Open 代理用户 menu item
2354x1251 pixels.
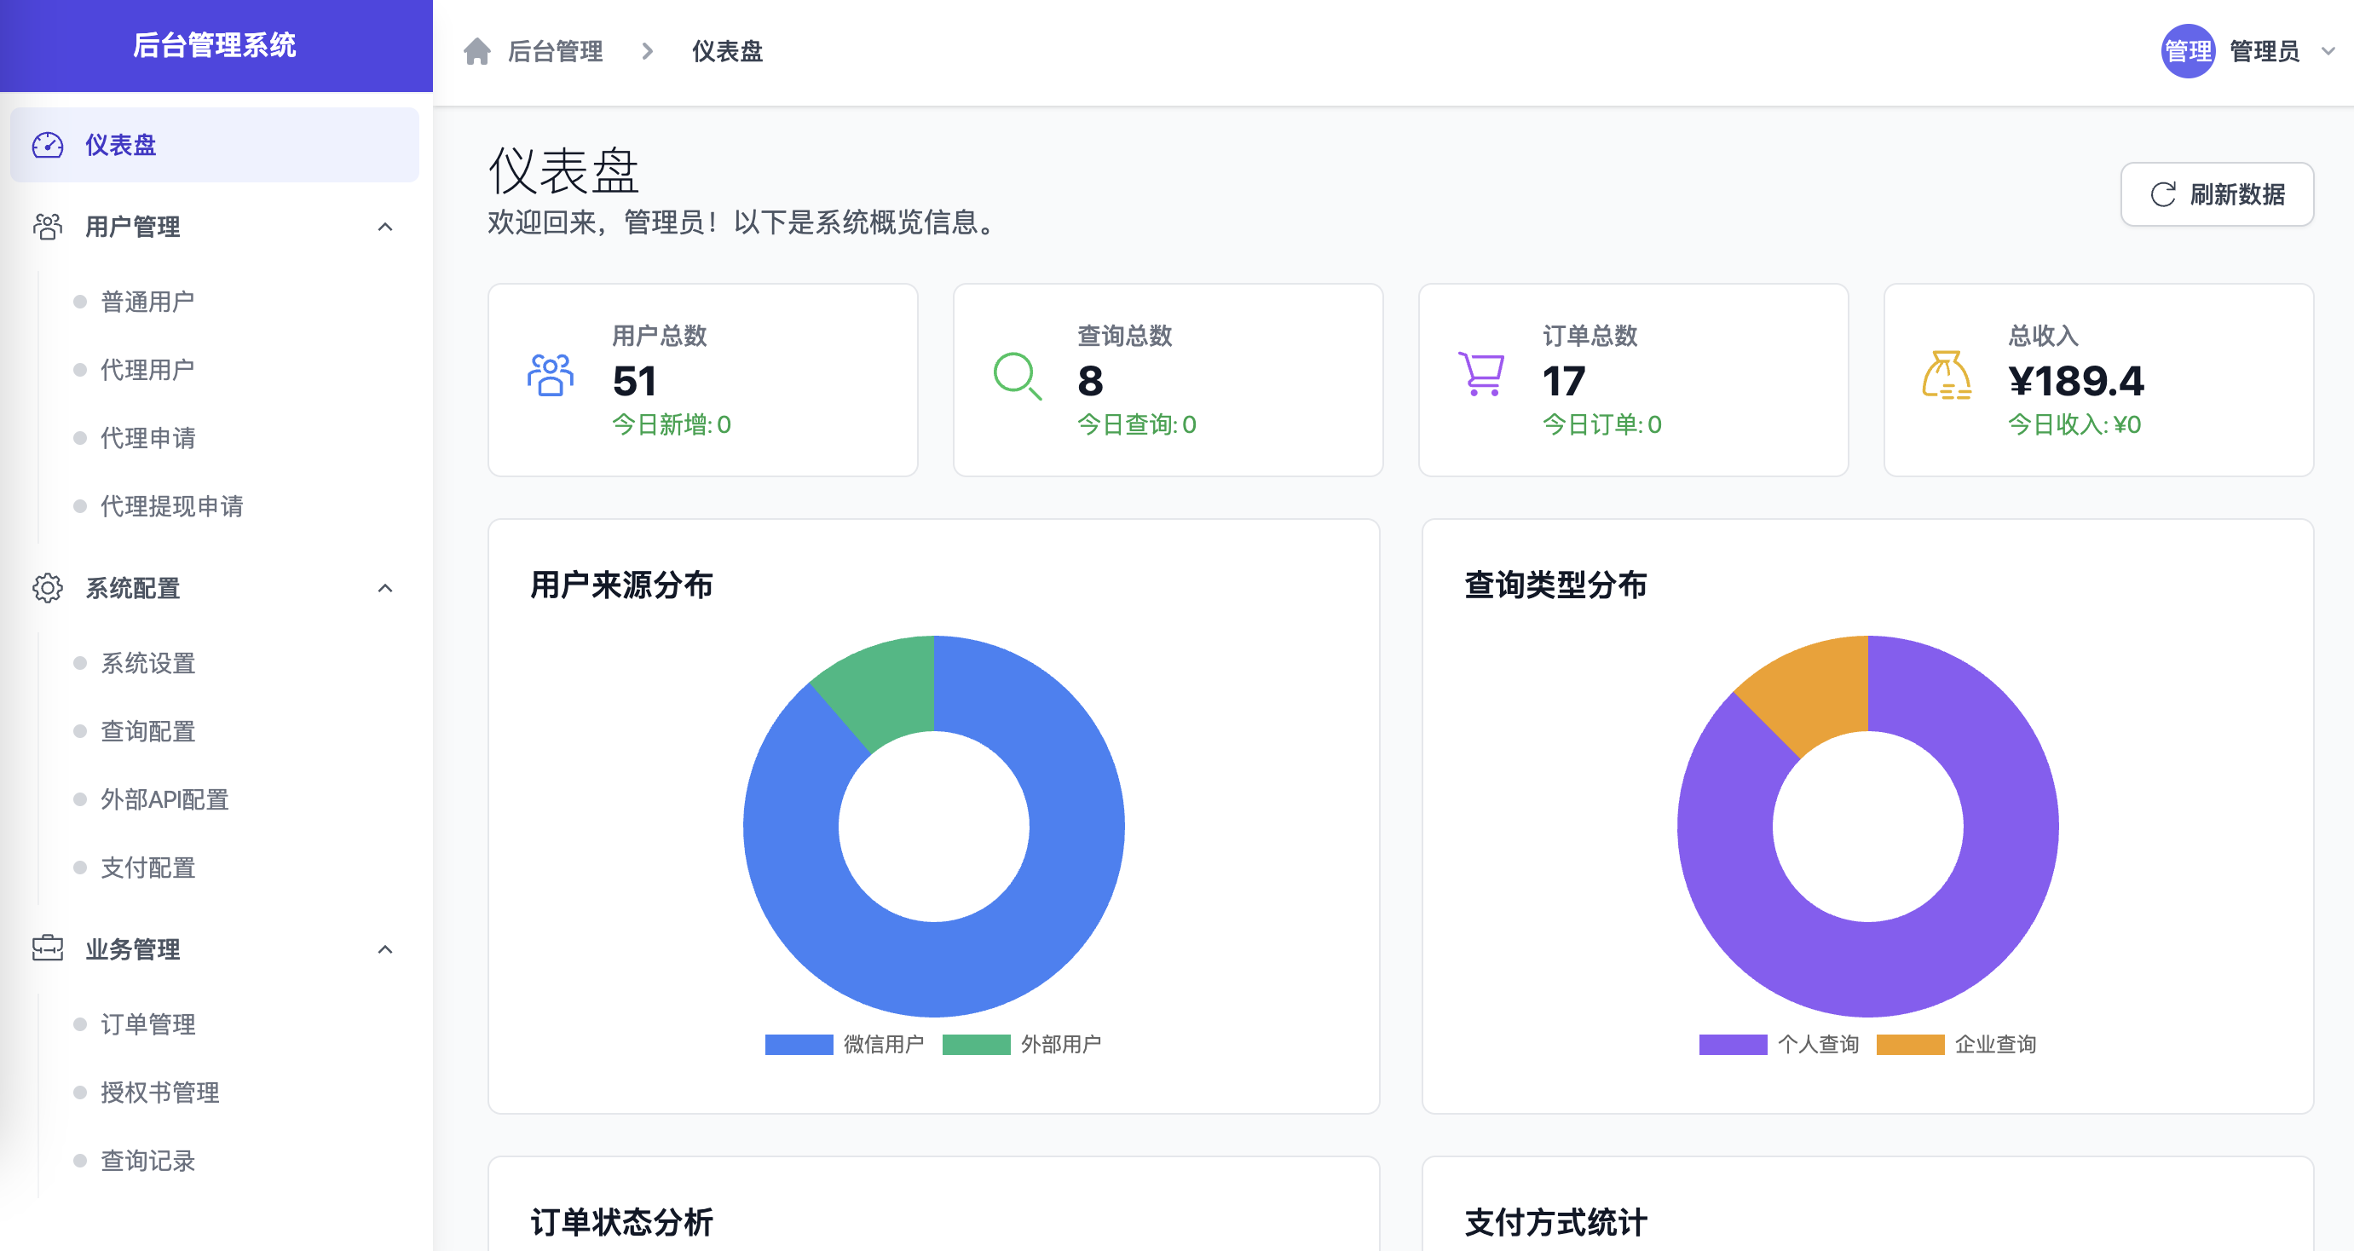pos(147,370)
